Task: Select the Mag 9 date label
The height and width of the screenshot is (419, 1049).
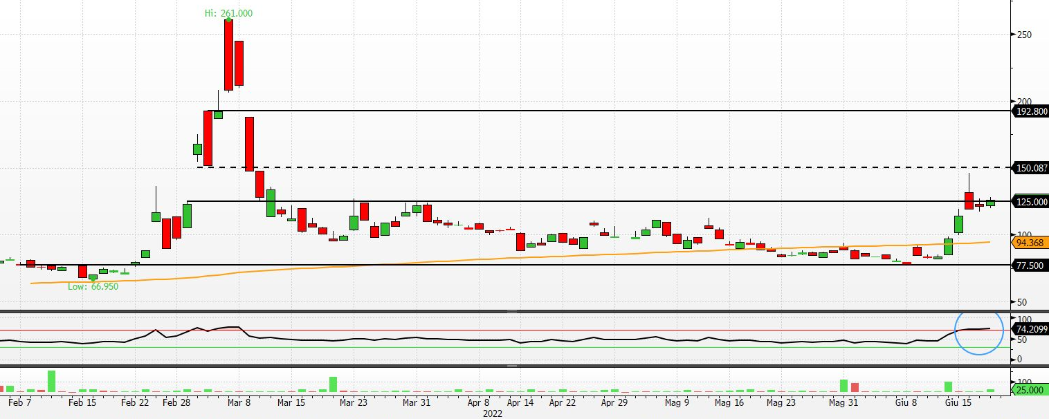Action: coord(677,402)
